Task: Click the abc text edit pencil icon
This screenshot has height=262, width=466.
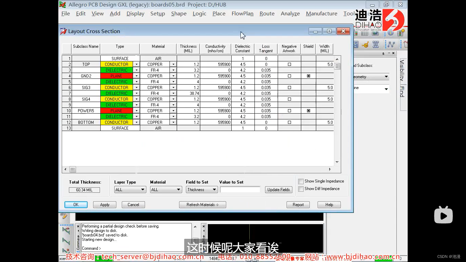Action: coord(64,216)
